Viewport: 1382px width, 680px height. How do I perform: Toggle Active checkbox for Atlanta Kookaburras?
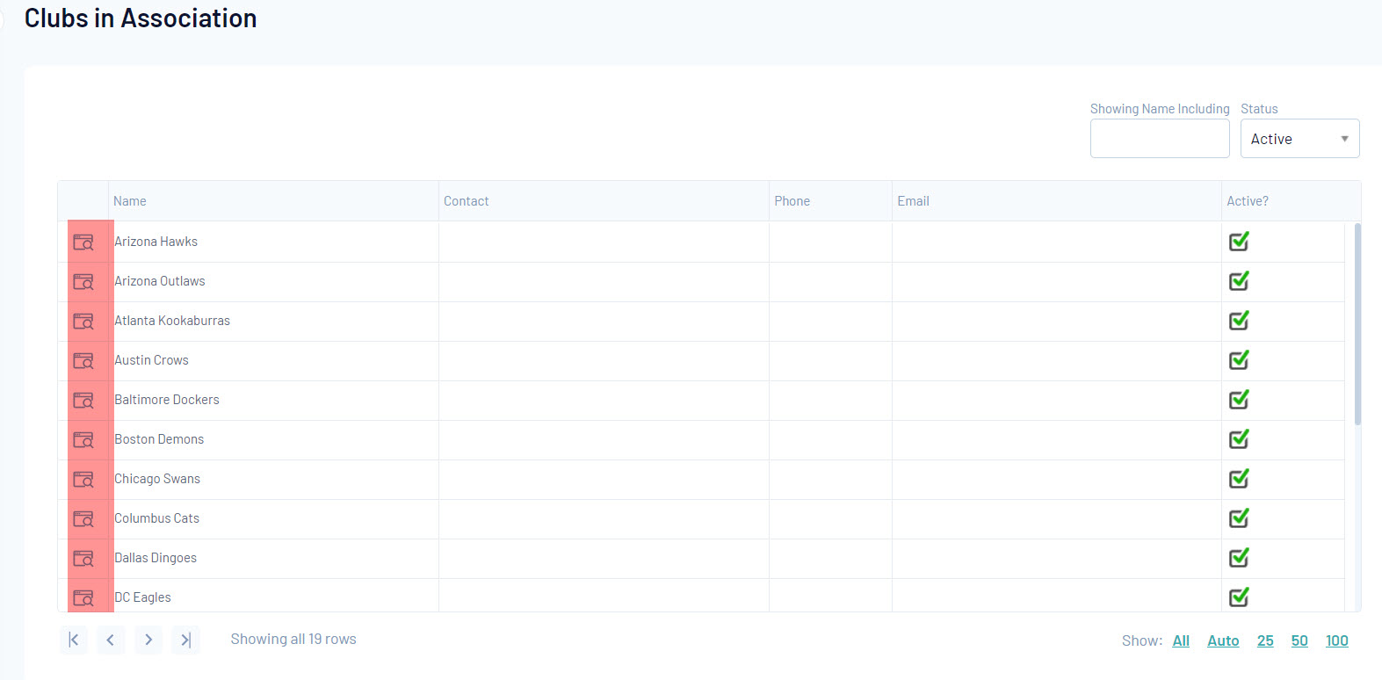point(1239,321)
